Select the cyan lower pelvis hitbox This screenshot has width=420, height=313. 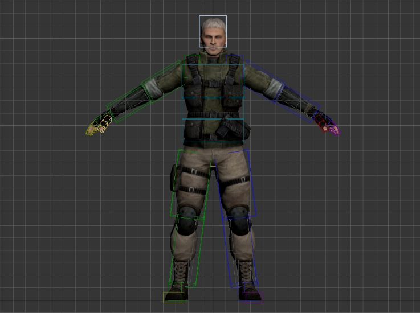213,130
